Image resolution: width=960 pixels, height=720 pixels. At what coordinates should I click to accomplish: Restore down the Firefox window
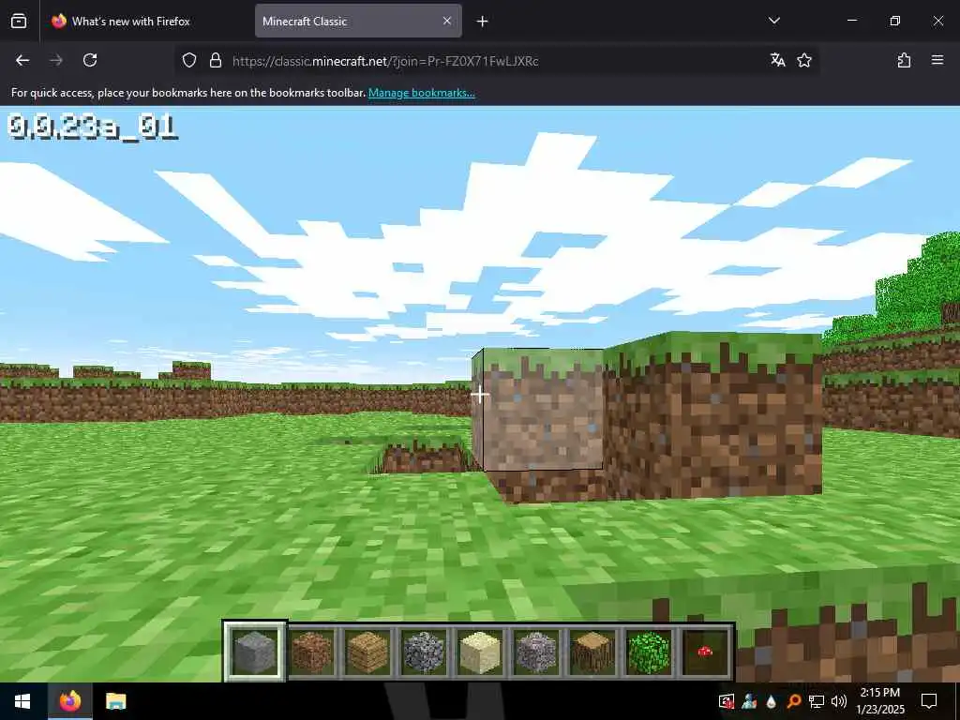[894, 21]
